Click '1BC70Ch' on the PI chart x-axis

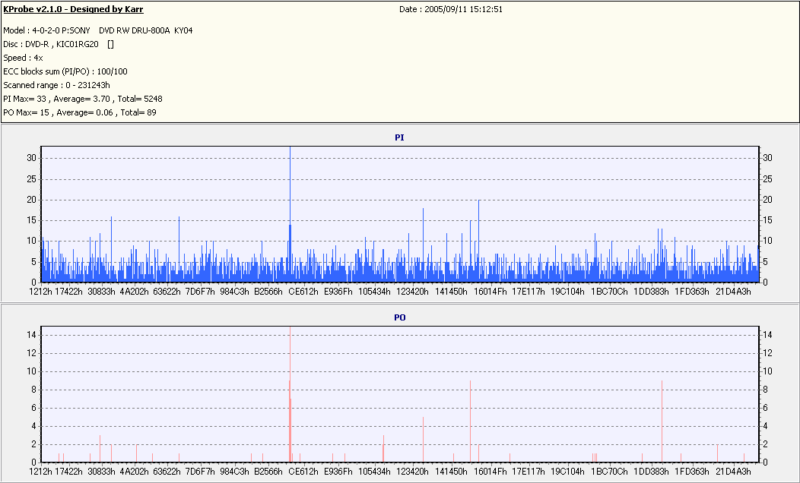609,292
